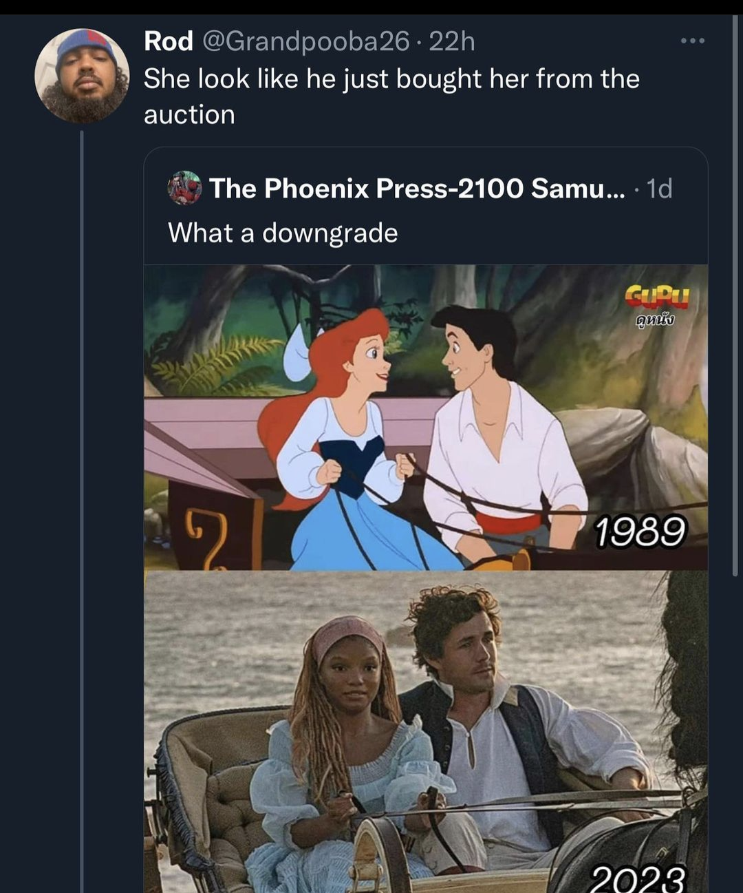Open The Phoenix Press-2100 Samu... account name
Viewport: 743px width, 893px height.
417,188
